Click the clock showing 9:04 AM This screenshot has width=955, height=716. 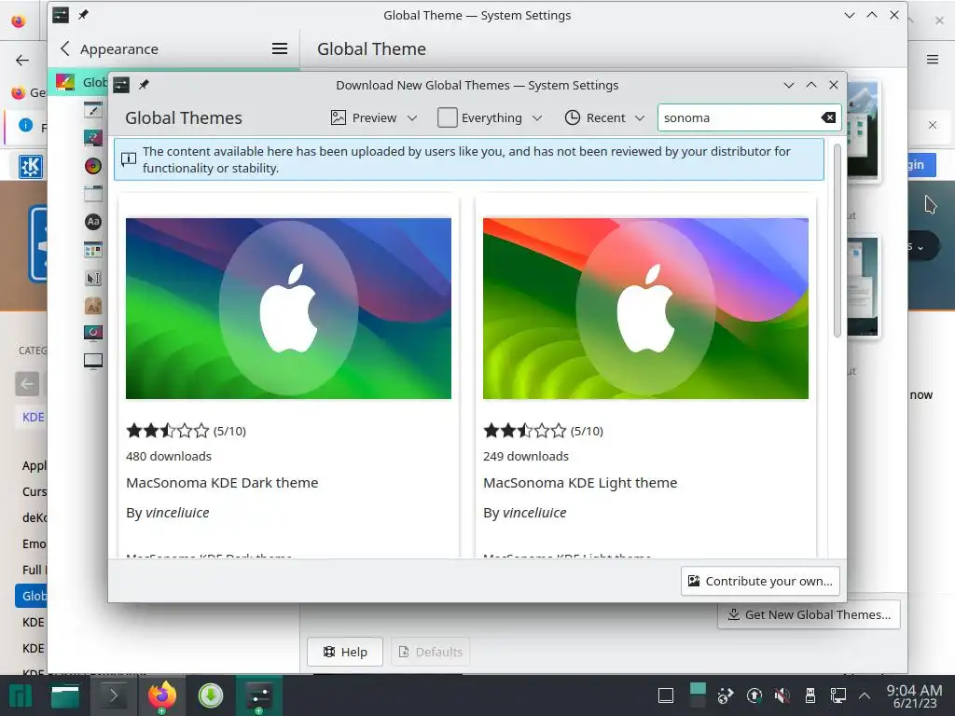[x=914, y=690]
